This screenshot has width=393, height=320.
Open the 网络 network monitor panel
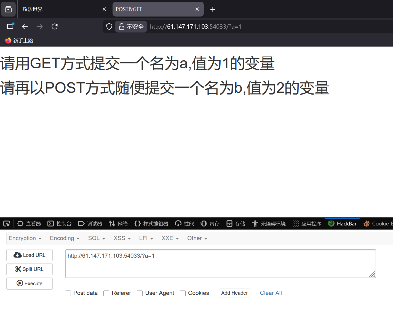point(118,224)
